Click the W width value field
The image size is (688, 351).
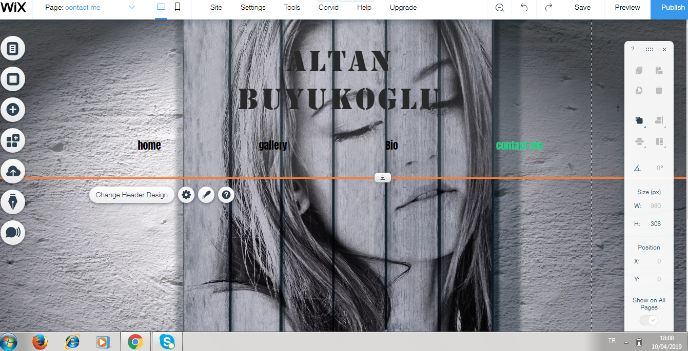pyautogui.click(x=655, y=206)
